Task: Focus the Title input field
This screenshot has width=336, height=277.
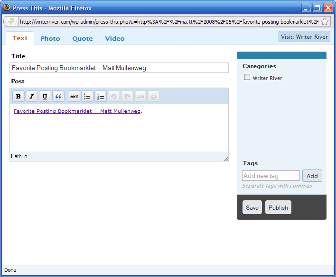Action: [119, 68]
